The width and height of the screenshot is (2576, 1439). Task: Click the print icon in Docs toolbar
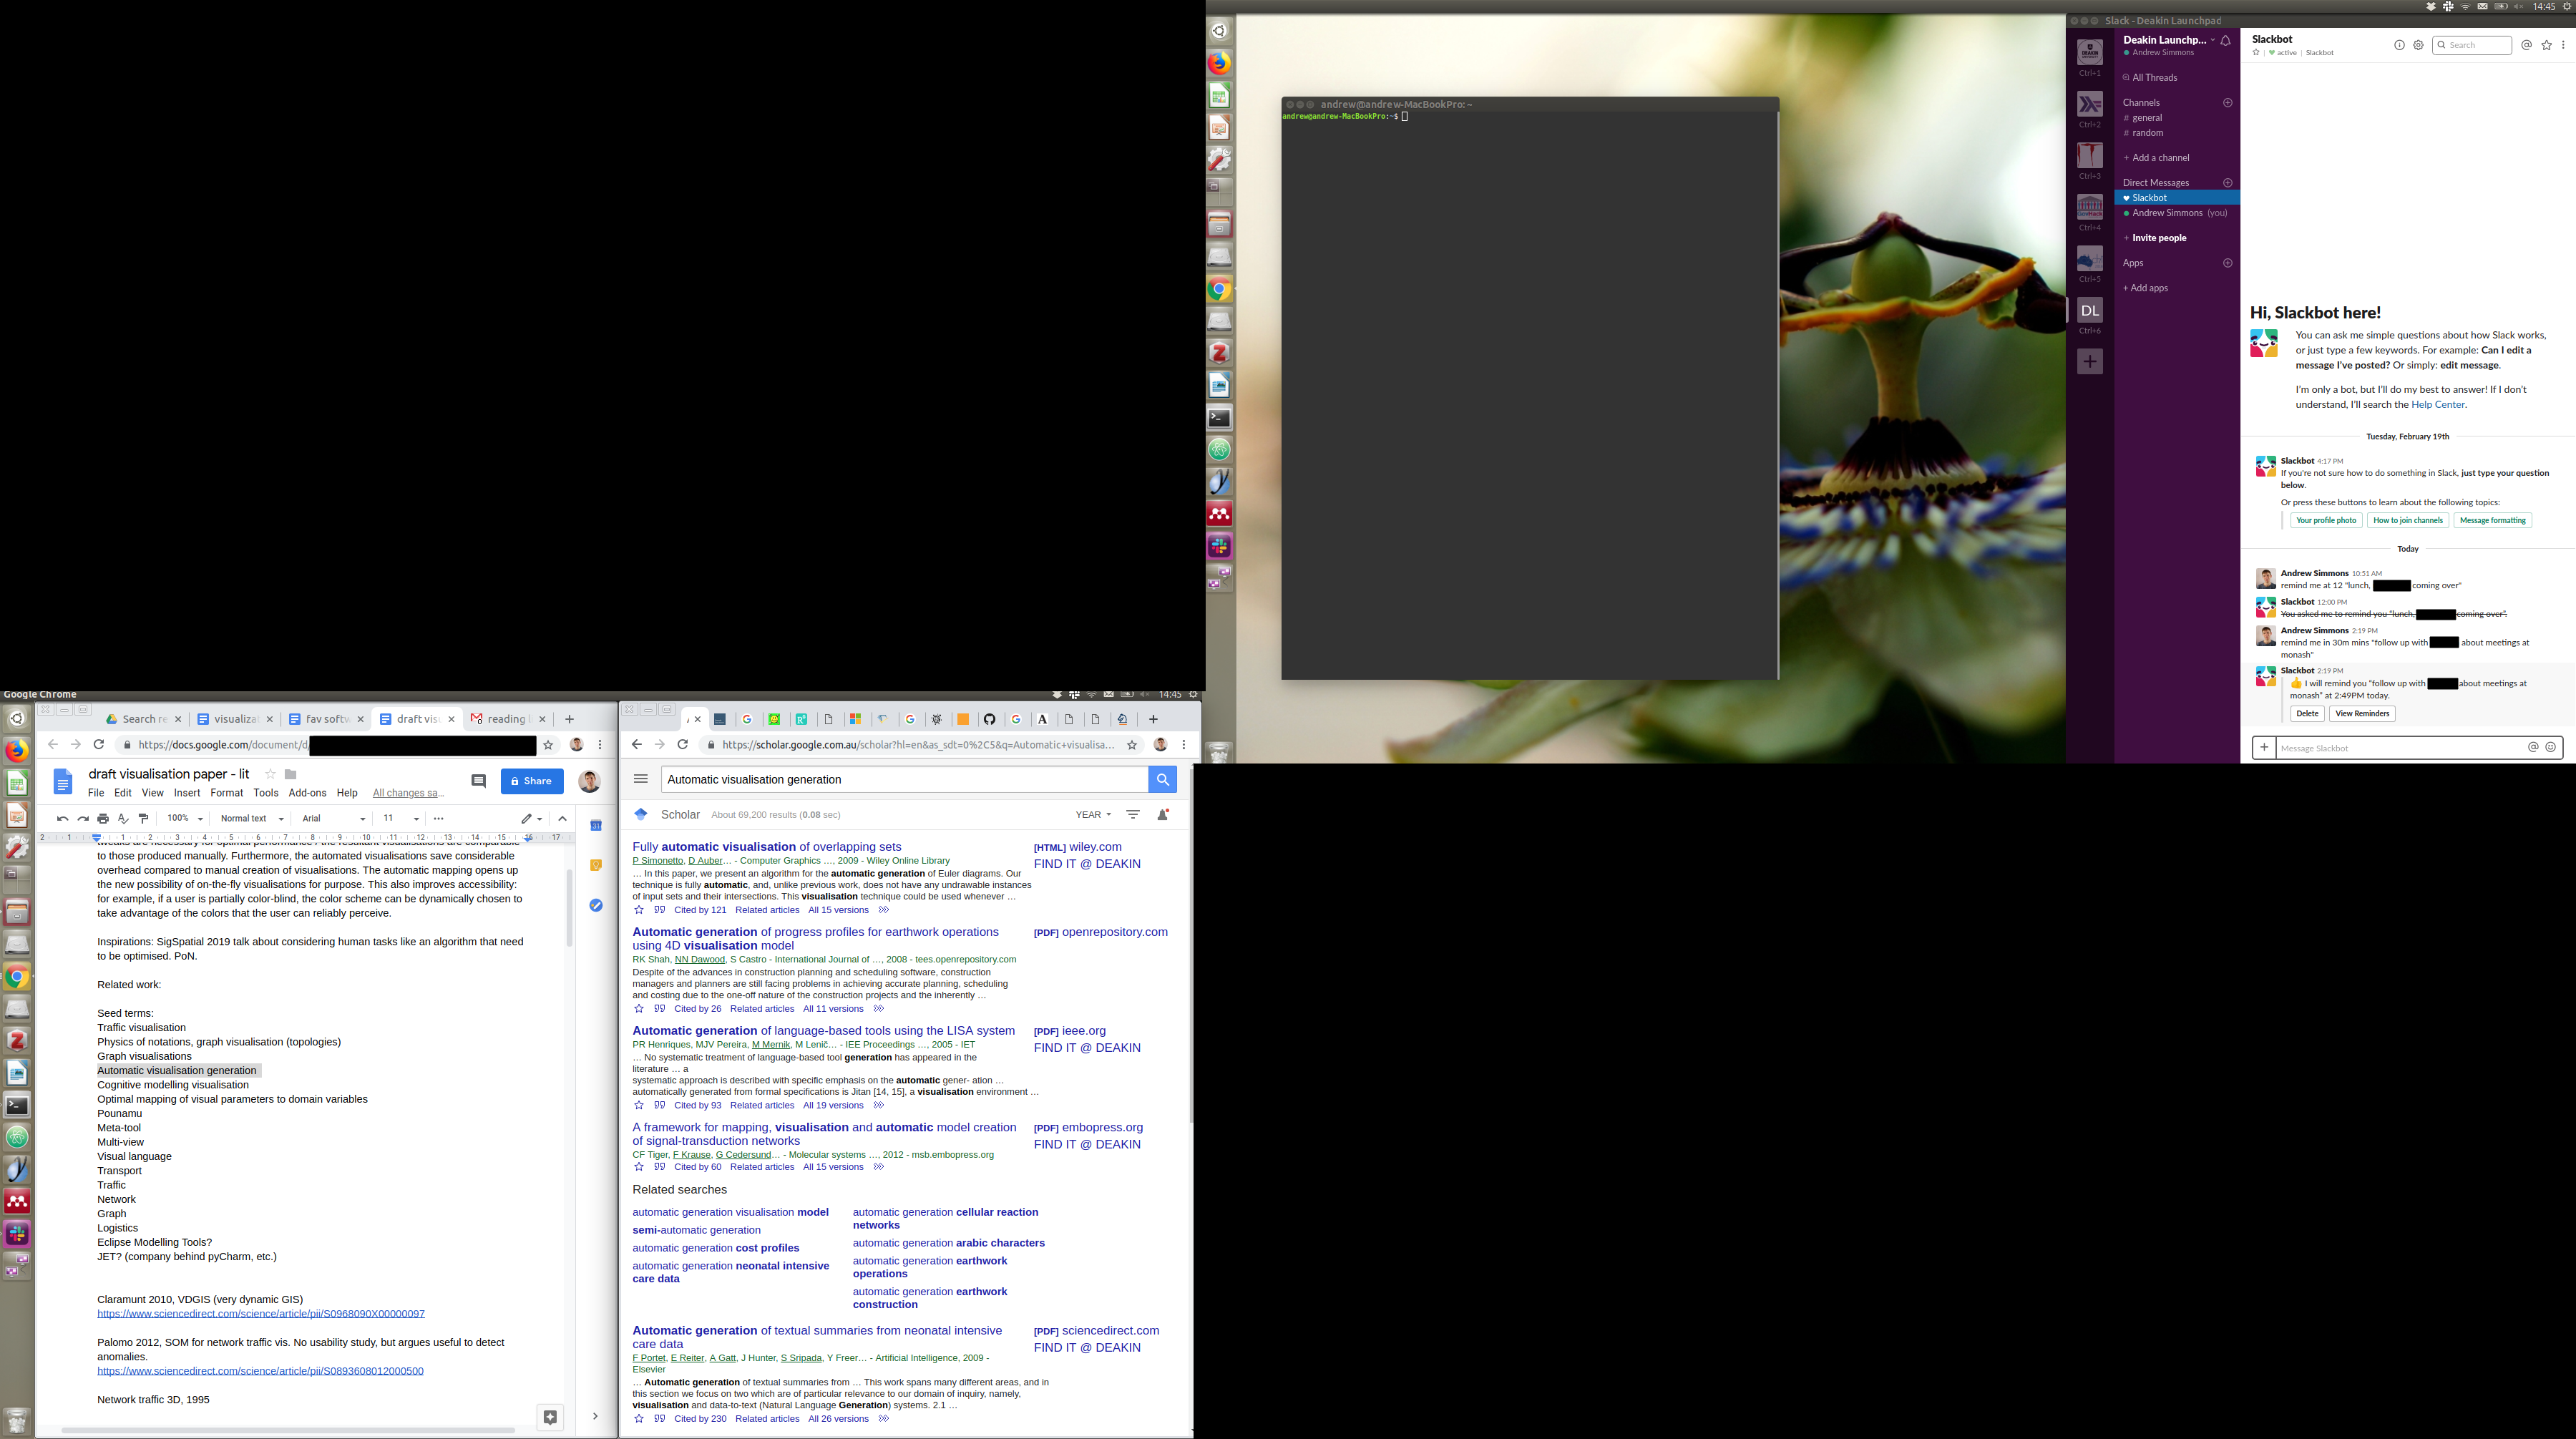click(x=103, y=818)
